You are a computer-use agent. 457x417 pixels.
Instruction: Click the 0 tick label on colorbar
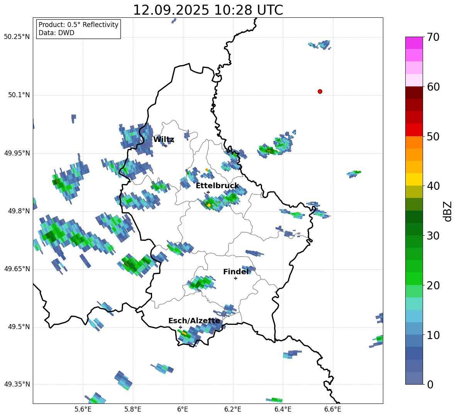[430, 385]
